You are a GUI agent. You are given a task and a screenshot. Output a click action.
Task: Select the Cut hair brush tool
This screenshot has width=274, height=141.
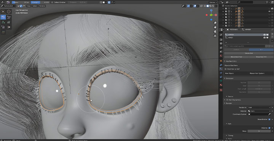[x=9, y=27]
